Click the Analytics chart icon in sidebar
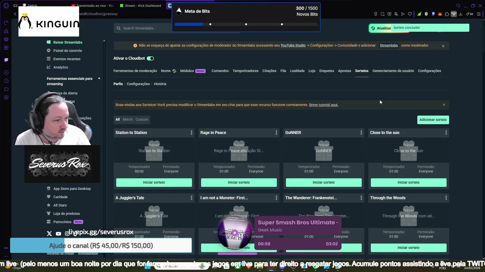Screen dimensions: 485x272 [x=48, y=67]
